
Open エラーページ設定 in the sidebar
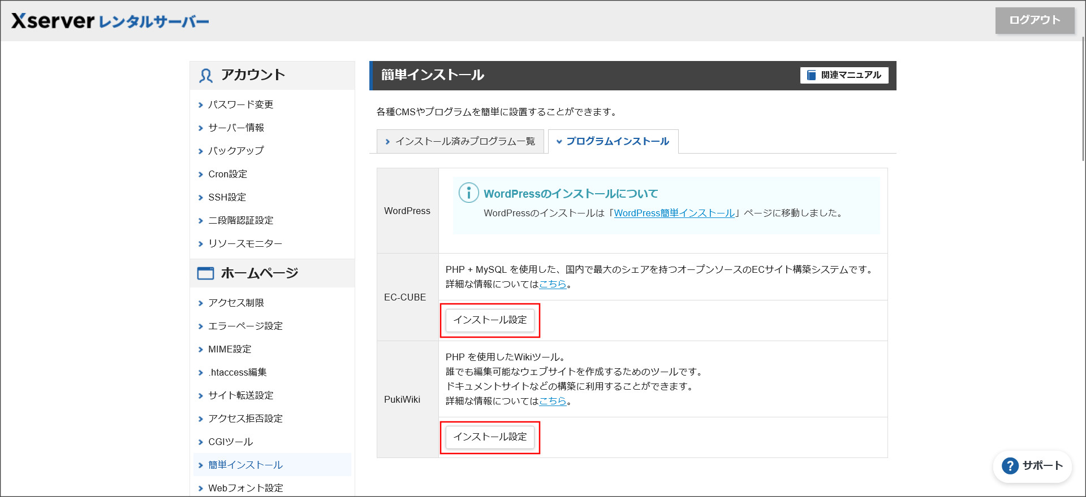245,326
